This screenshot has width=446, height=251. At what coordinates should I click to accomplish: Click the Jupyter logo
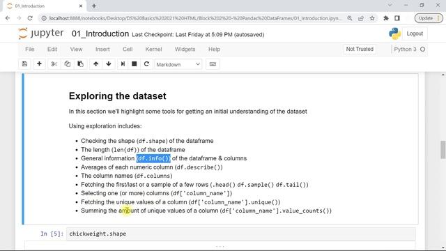tap(41, 33)
